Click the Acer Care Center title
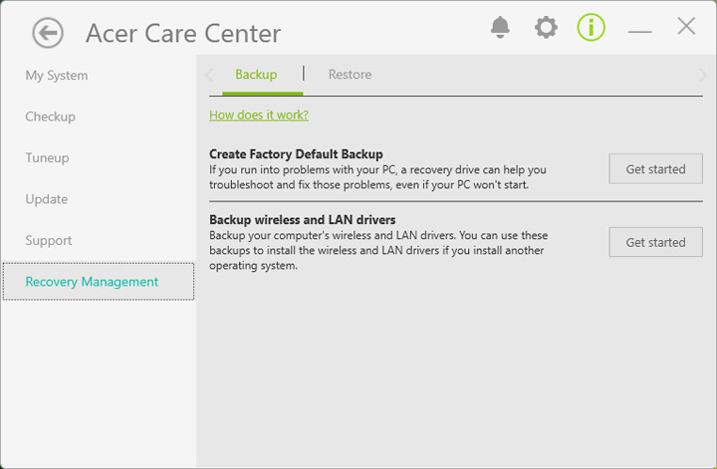The width and height of the screenshot is (717, 469). 183,34
